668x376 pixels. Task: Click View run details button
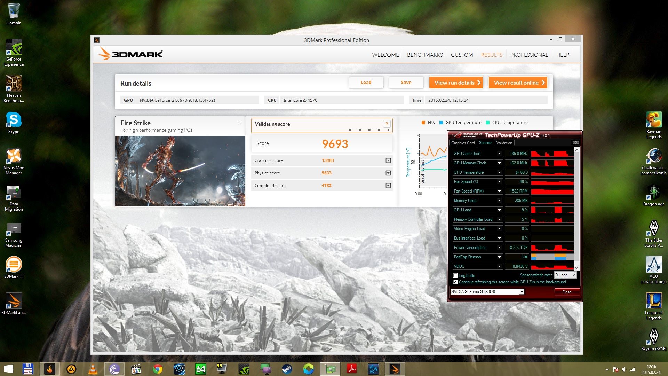456,83
